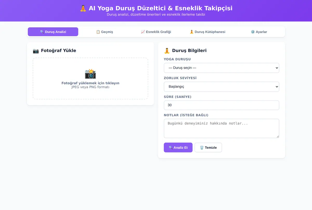This screenshot has width=312, height=210.
Task: Click the camera icon beside Fotoğraf Yükle
Action: (36, 51)
